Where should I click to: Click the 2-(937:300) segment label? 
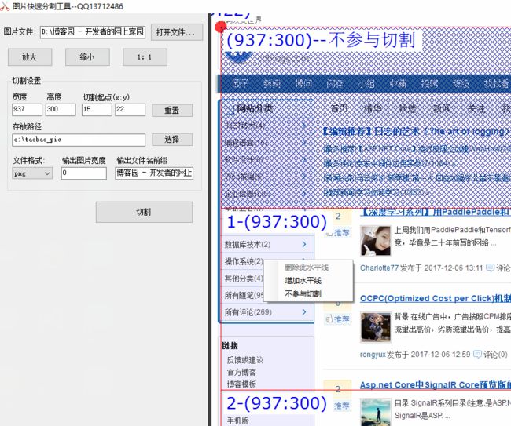tap(277, 403)
